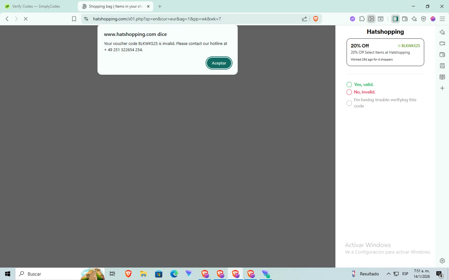Open the purple SimplyCodes extension icon
Viewport: 449px width, 280px height.
point(353,19)
